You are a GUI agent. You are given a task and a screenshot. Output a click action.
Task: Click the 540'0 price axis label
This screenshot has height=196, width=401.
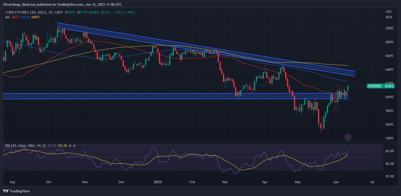(x=389, y=139)
